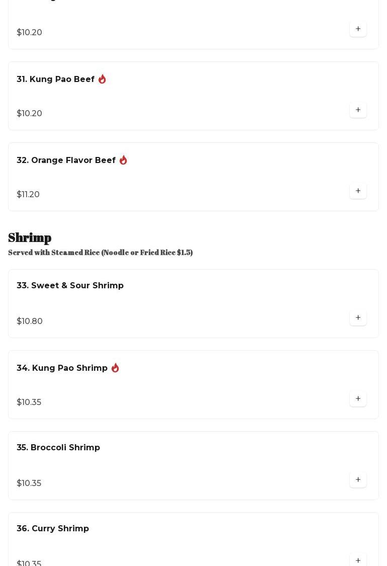This screenshot has width=387, height=566.
Task: Add Orange Flavor Beef to order
Action: click(x=358, y=191)
